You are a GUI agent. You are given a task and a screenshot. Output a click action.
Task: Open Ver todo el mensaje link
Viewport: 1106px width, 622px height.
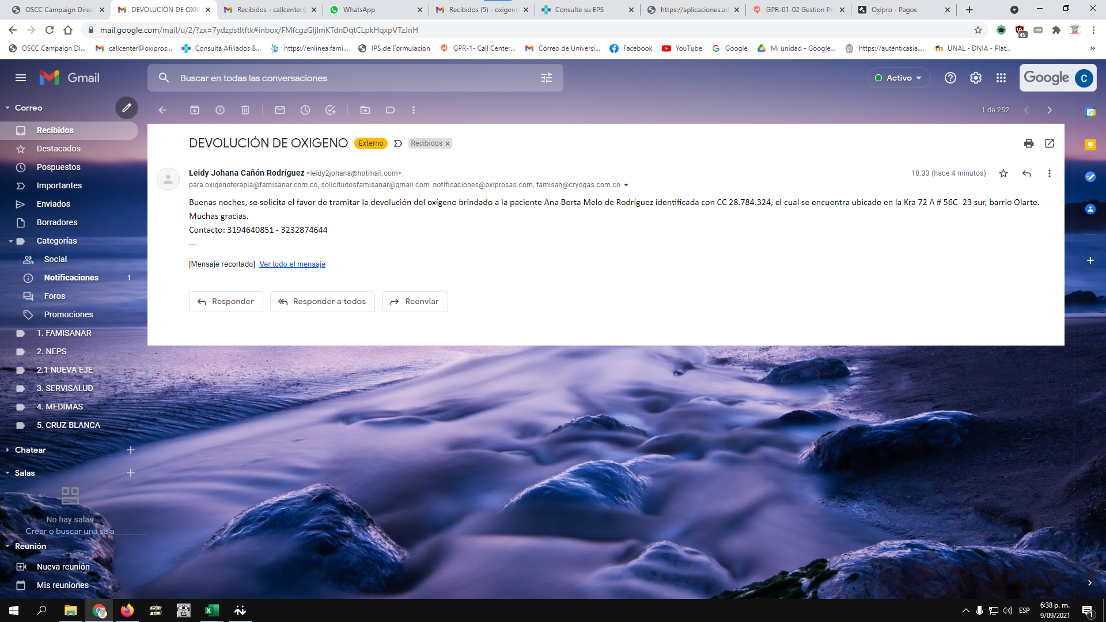(x=292, y=264)
